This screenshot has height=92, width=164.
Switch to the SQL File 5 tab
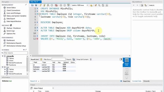(x=34, y=2)
